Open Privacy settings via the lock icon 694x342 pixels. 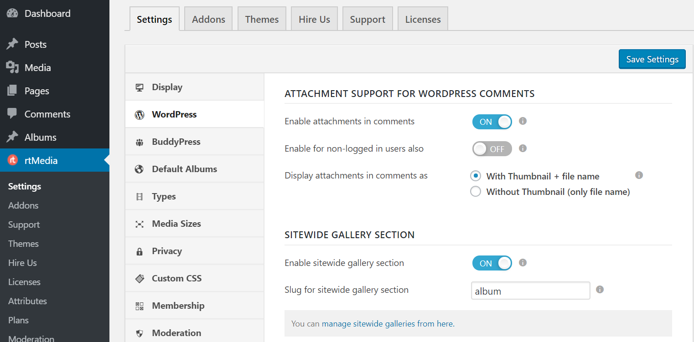coord(140,251)
